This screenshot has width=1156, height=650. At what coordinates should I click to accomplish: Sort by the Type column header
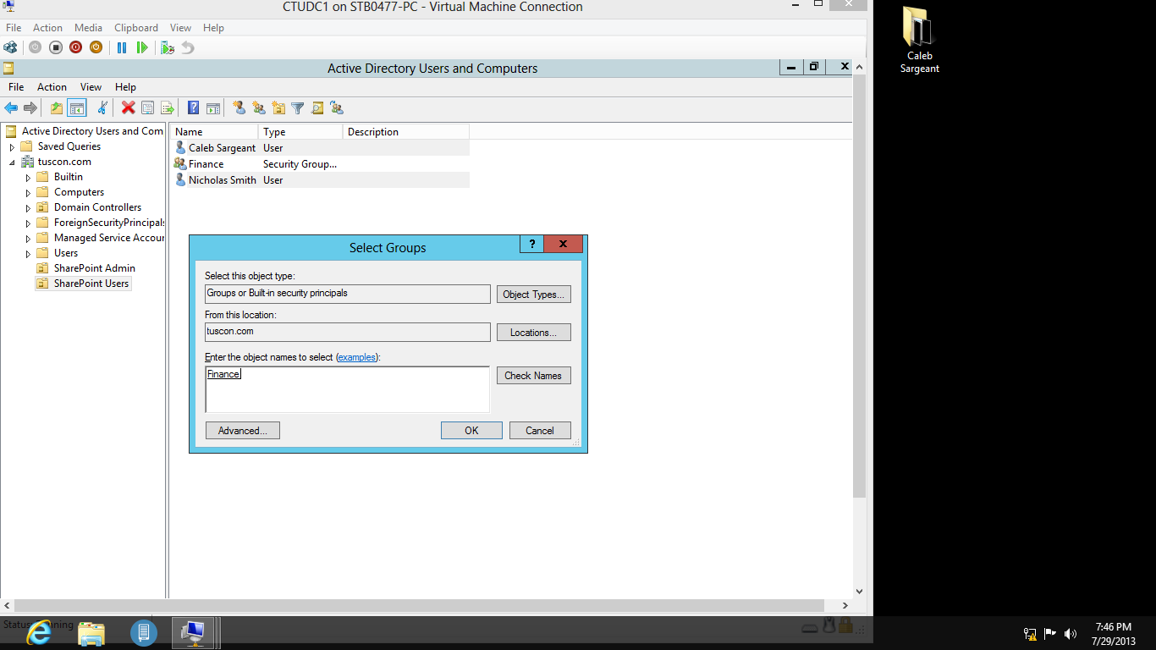coord(300,132)
